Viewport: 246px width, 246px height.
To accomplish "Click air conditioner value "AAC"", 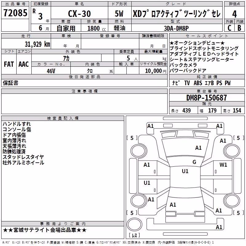I will pos(24,64).
